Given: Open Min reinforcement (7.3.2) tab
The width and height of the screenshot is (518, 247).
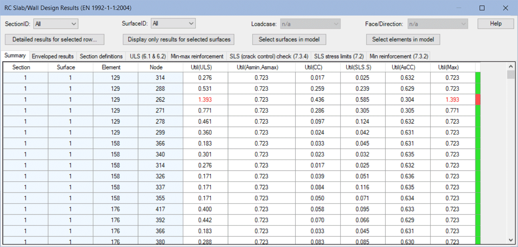Looking at the screenshot, I should (398, 56).
